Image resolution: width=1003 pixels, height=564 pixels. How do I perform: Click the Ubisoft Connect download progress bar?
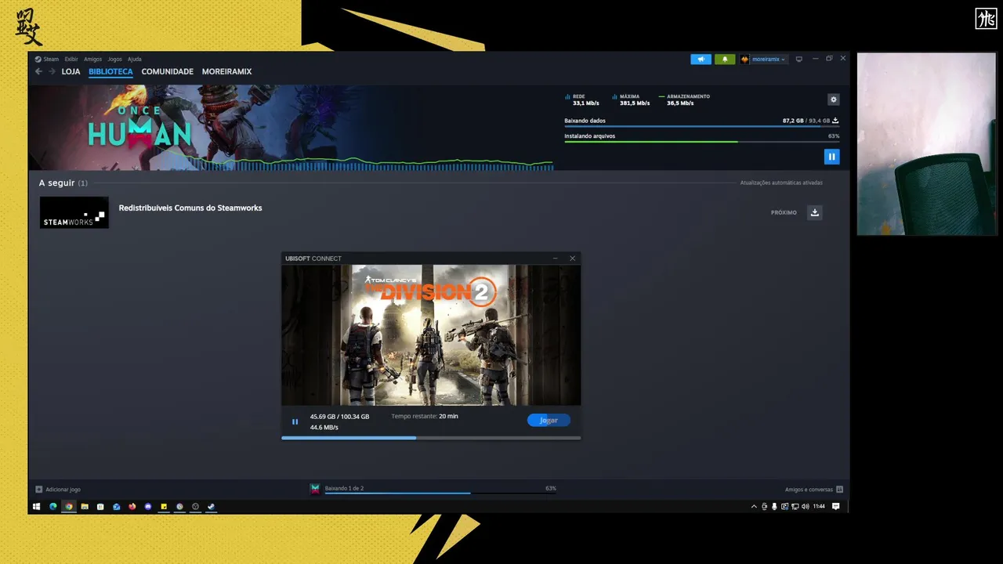pos(431,438)
